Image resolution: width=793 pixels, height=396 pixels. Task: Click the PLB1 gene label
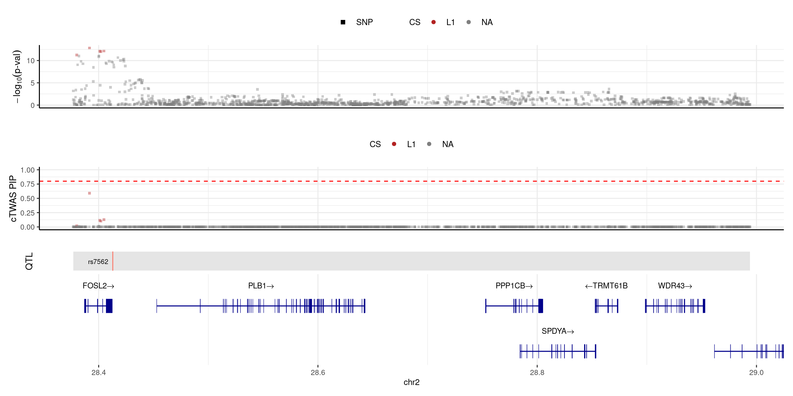[x=261, y=286]
